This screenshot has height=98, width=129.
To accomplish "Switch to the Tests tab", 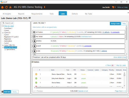I will point(52,14).
